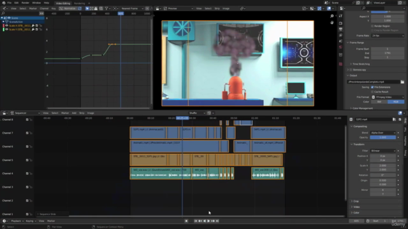The height and width of the screenshot is (229, 408).
Task: Toggle mute checkbox for Channel 4
Action: pyautogui.click(x=27, y=174)
